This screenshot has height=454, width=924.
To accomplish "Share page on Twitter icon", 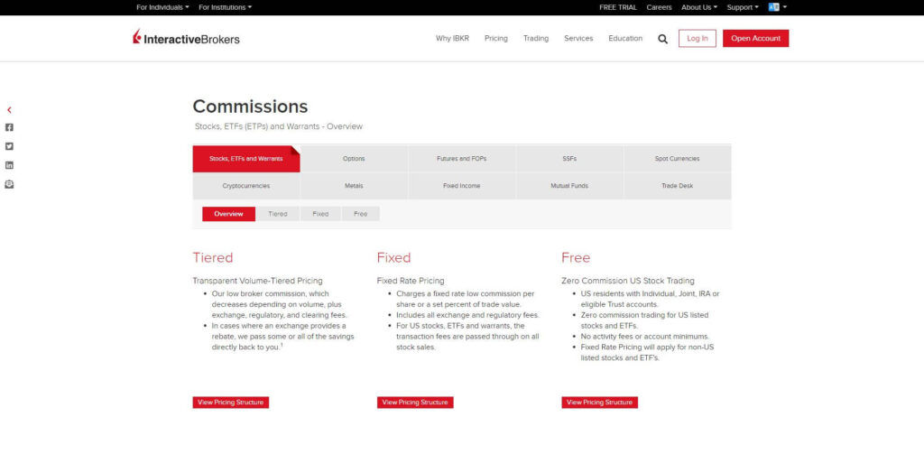I will point(9,146).
